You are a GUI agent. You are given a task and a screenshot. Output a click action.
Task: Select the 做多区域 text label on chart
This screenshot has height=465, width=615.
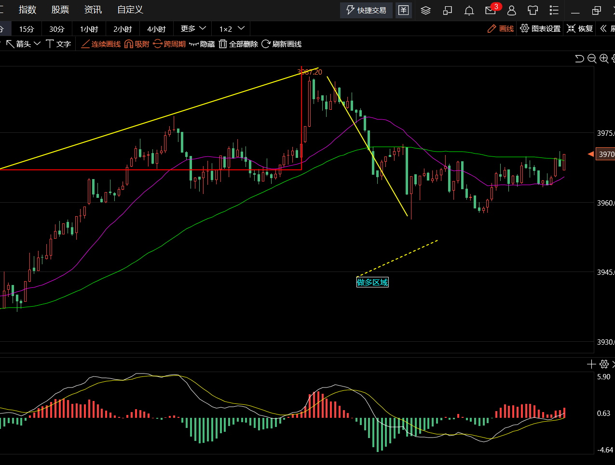pyautogui.click(x=372, y=283)
